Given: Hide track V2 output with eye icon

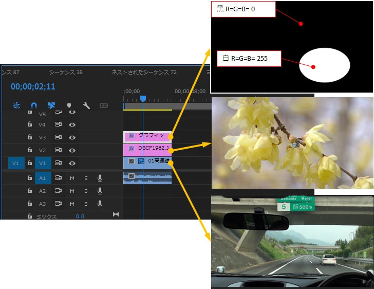Looking at the screenshot, I should click(72, 151).
